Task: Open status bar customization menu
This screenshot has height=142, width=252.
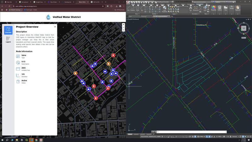Action: coord(250,137)
